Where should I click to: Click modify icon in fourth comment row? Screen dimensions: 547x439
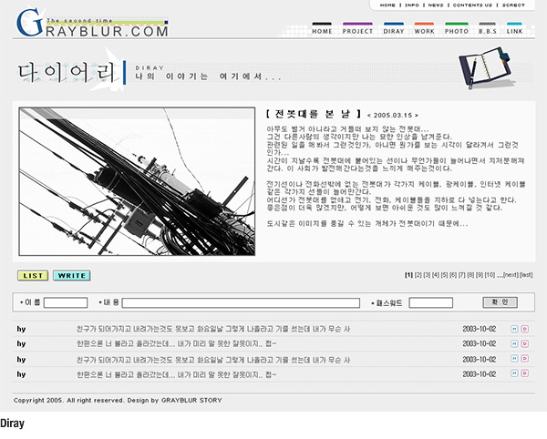tap(514, 373)
